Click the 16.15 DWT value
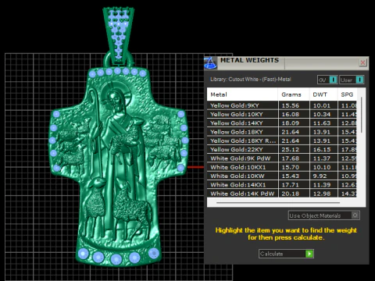 [x=322, y=150]
